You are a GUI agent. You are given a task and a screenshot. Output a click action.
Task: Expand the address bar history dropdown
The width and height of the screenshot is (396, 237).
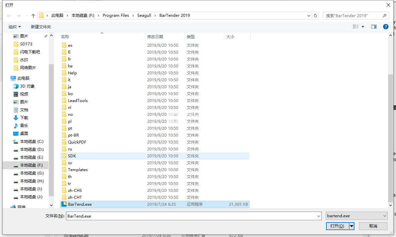click(309, 15)
